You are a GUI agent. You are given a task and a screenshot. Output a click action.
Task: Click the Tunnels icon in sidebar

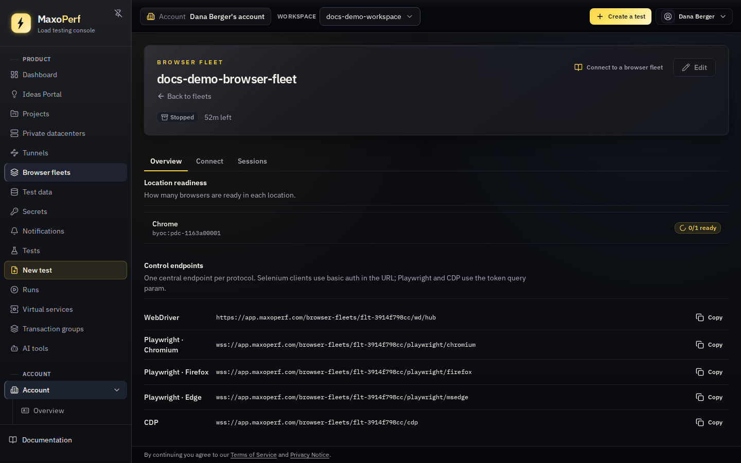[14, 153]
